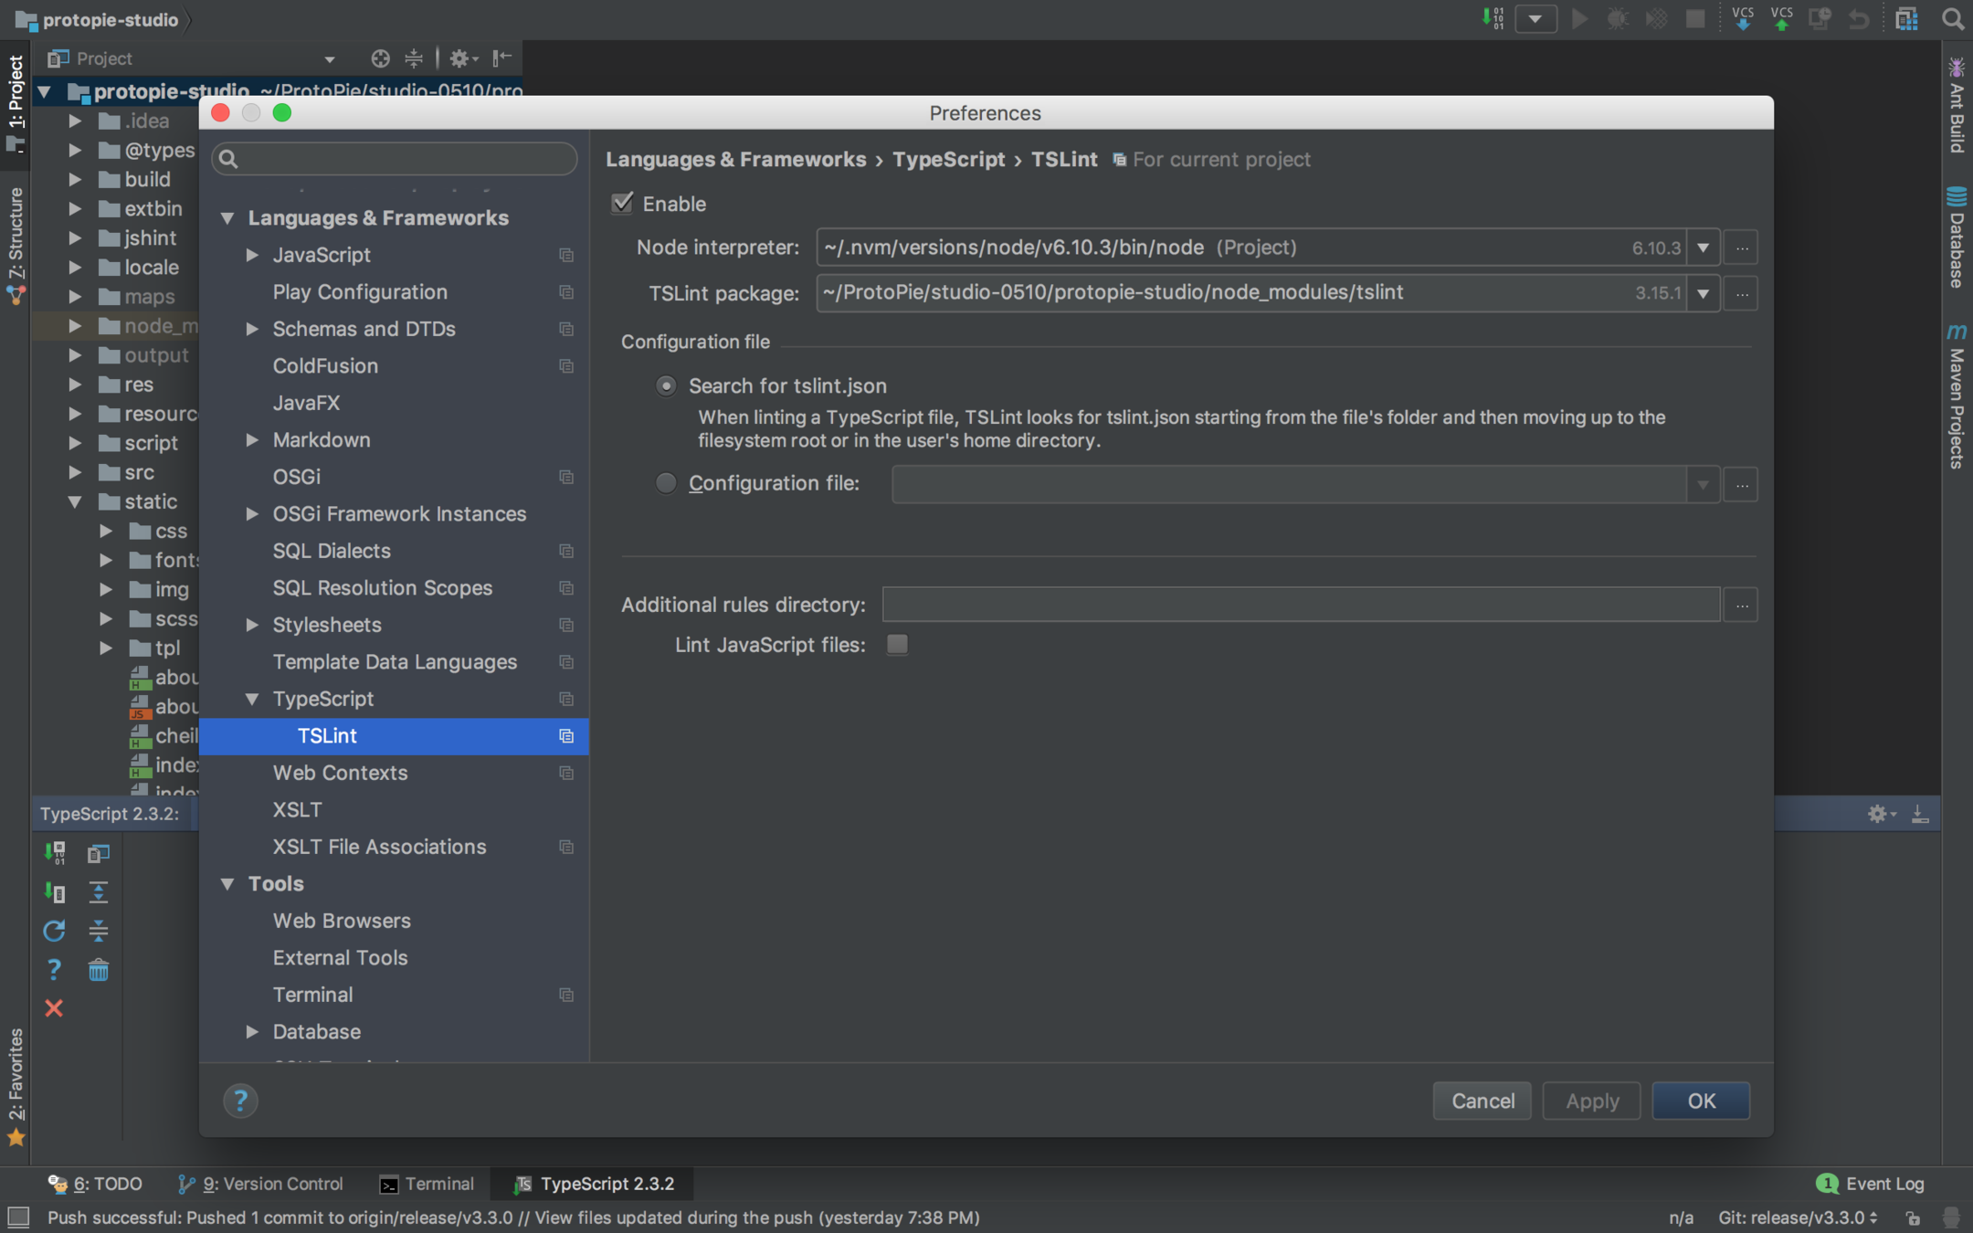Click the VCS Update Project icon

pyautogui.click(x=1742, y=19)
